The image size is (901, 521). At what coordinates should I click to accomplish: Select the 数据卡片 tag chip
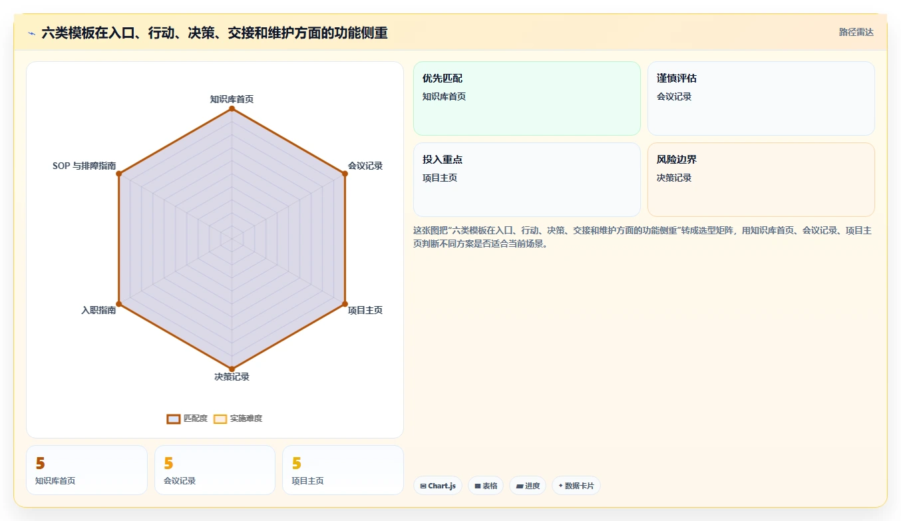(x=576, y=486)
